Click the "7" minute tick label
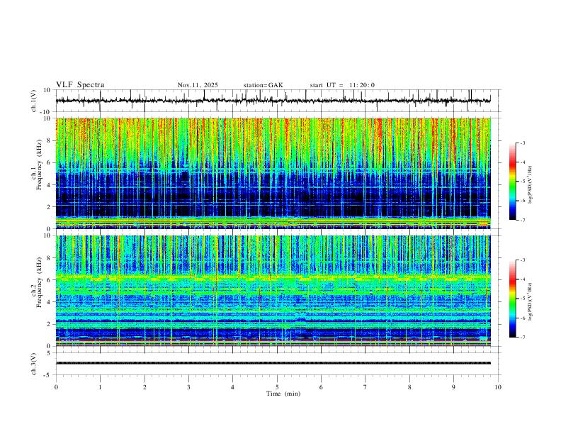Viewport: 561px width, 434px height. [x=365, y=387]
